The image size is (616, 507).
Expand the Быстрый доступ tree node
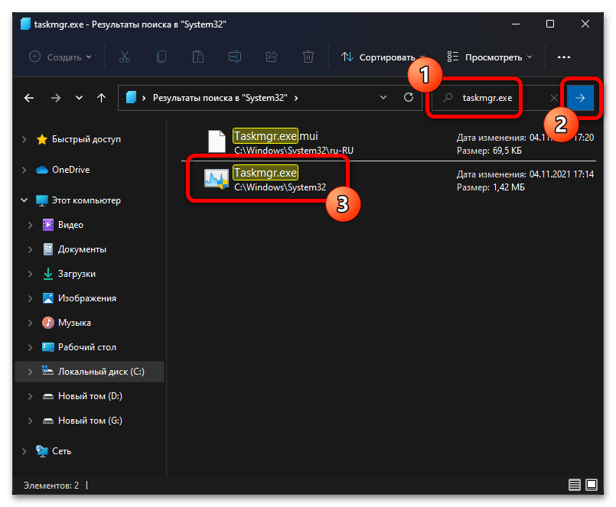click(24, 139)
